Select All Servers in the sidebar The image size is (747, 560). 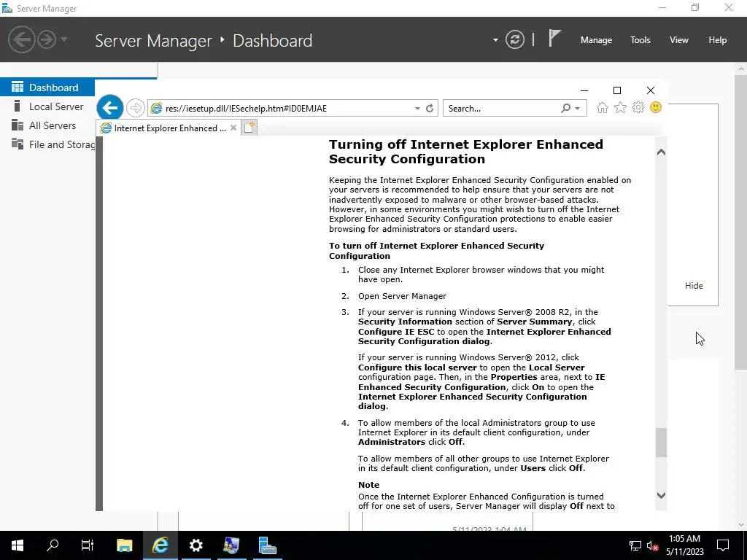47,125
